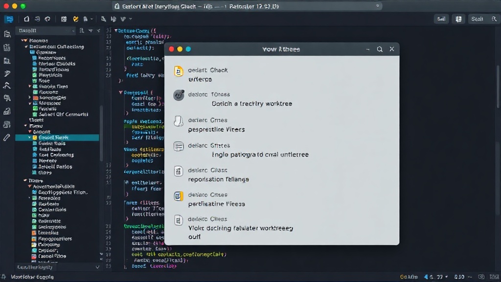Click the '810' value in the status bar
Image resolution: width=501 pixels, height=282 pixels.
pyautogui.click(x=459, y=277)
